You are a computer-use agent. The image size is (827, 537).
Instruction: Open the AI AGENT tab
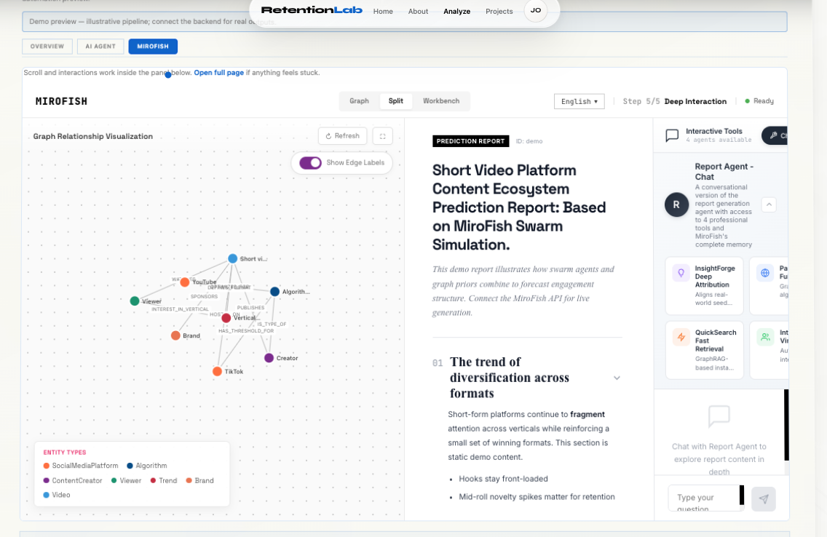(x=100, y=47)
